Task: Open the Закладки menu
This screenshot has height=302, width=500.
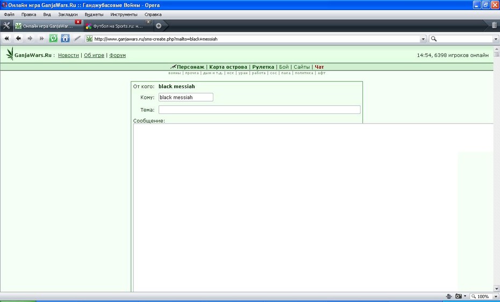Action: 68,15
